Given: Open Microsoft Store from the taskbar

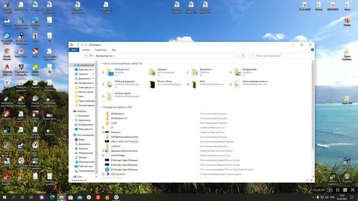Looking at the screenshot, I should point(70,197).
